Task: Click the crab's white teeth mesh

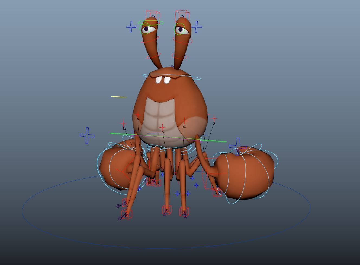Action: coord(163,80)
